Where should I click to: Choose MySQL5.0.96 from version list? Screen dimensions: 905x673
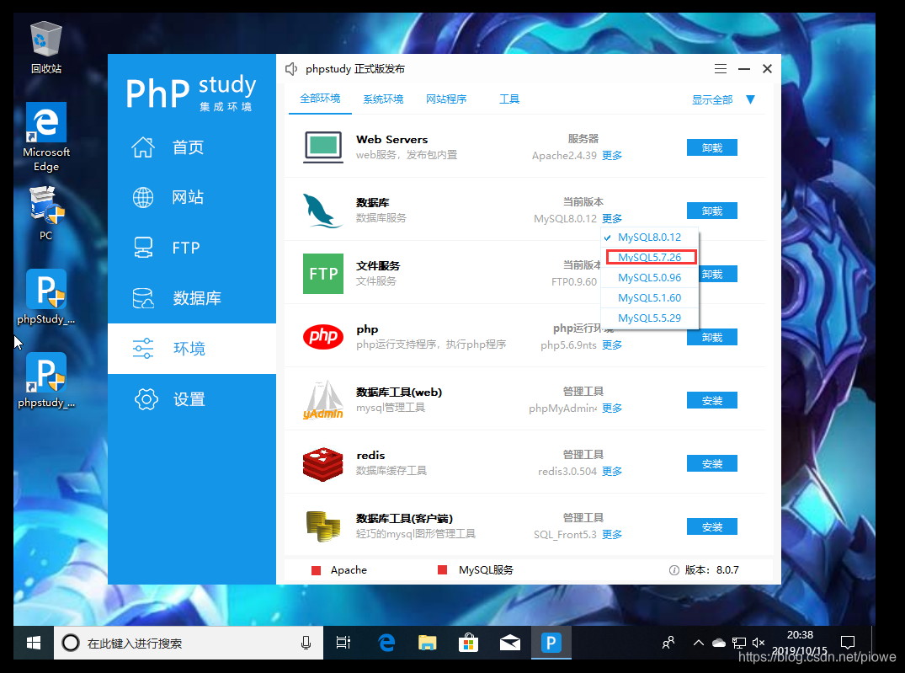point(649,278)
